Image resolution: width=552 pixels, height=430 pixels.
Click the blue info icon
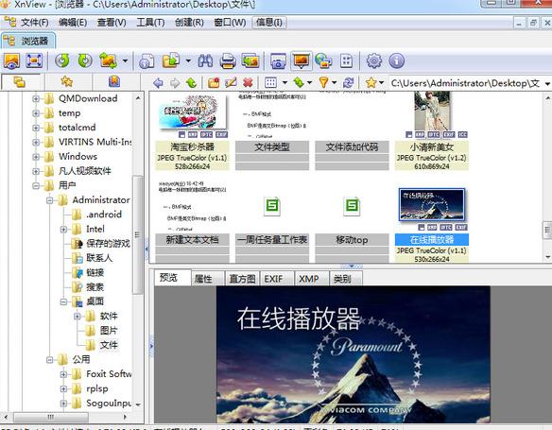pyautogui.click(x=396, y=60)
